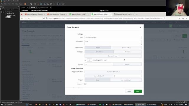Select Splunk VM in the library tree
This screenshot has width=189, height=106.
(x=9, y=17)
